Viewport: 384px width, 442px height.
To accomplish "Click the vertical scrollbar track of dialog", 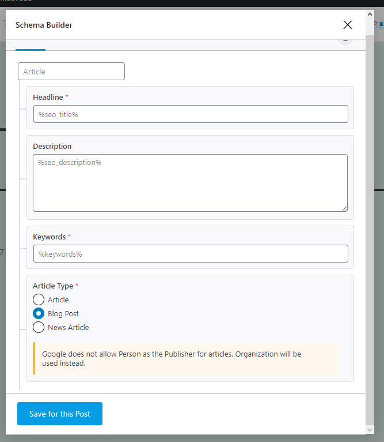I will (370, 230).
